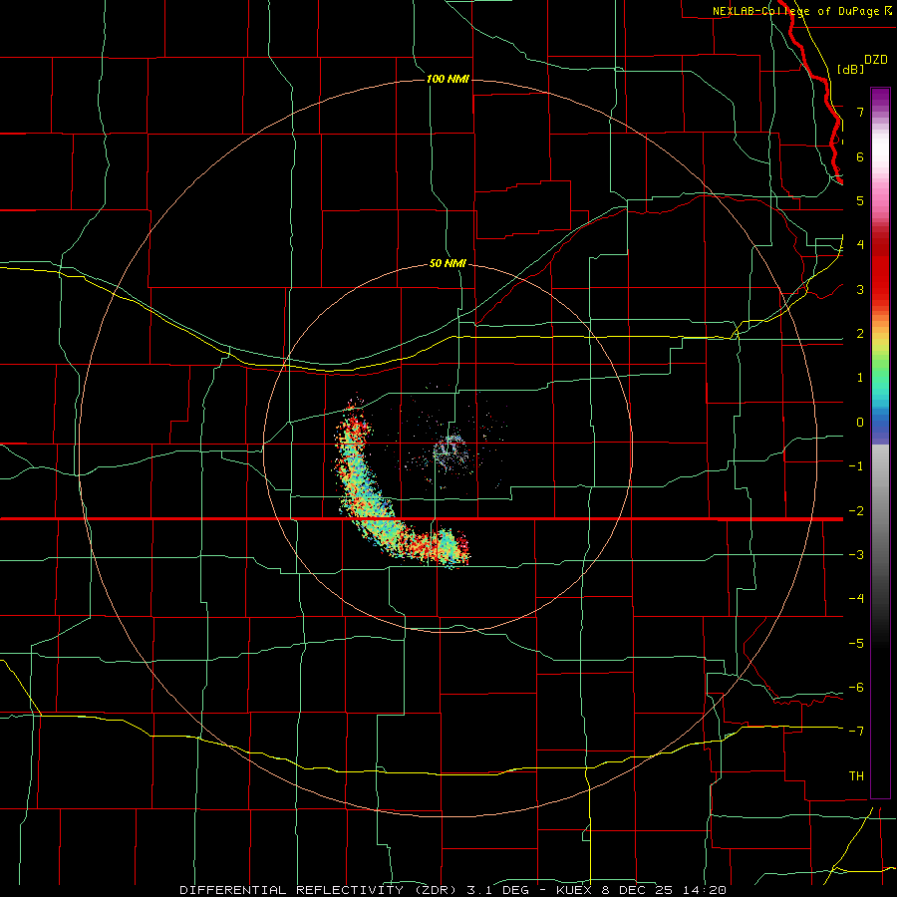Screen dimensions: 897x897
Task: Pick the "-6" tick on the legend
Action: (856, 688)
